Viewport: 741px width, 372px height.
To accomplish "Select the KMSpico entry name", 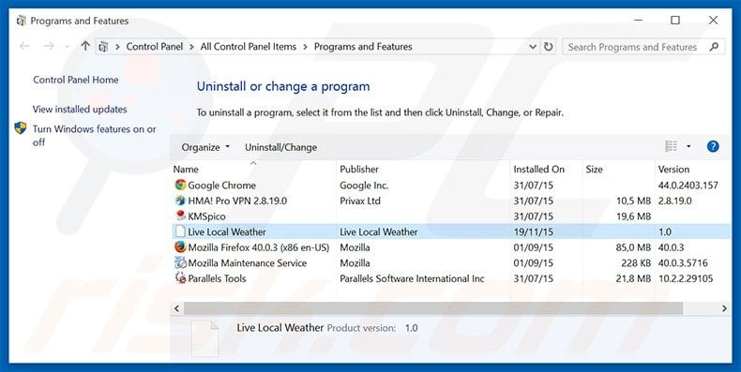I will tap(206, 216).
